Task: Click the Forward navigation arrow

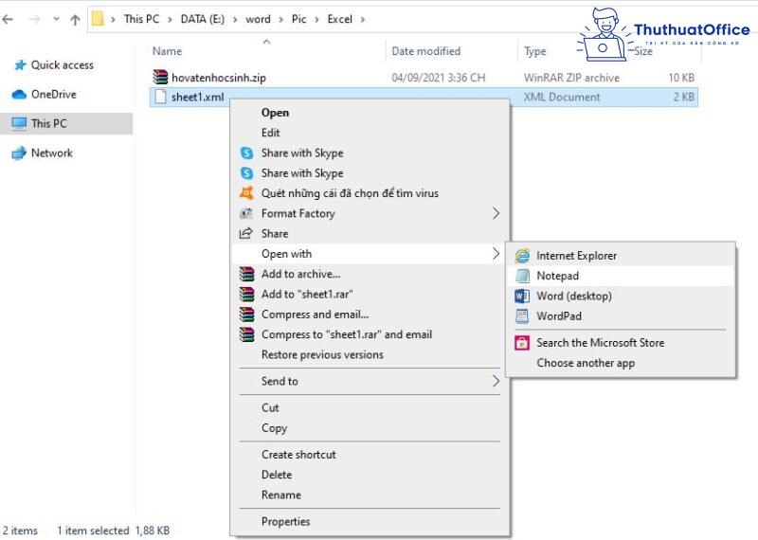Action: tap(34, 19)
